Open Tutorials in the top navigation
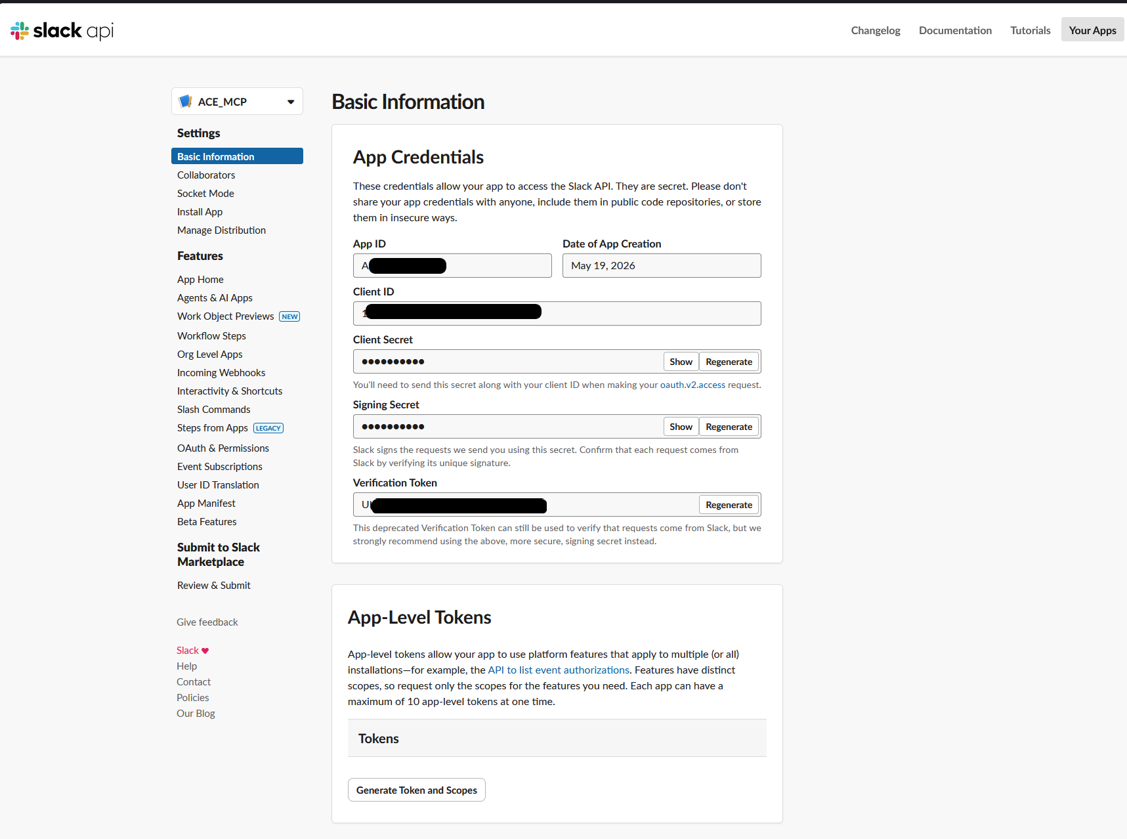Image resolution: width=1127 pixels, height=839 pixels. (1030, 30)
